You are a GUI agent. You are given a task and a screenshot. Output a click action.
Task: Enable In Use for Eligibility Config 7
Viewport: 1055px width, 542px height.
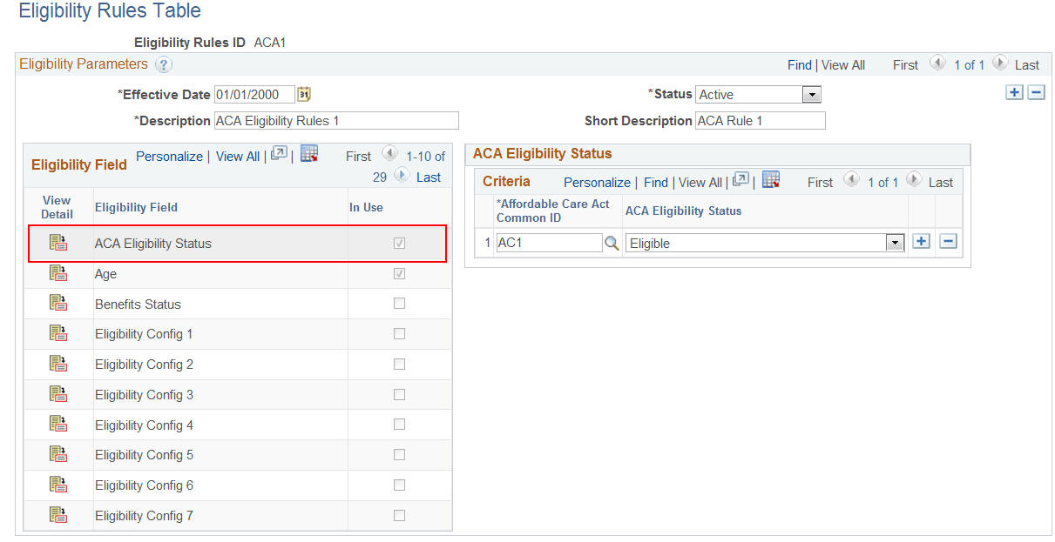coord(399,515)
